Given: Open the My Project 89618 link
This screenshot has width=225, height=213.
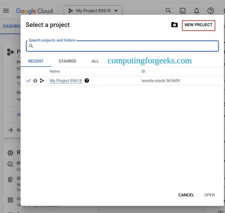Looking at the screenshot, I should click(66, 81).
